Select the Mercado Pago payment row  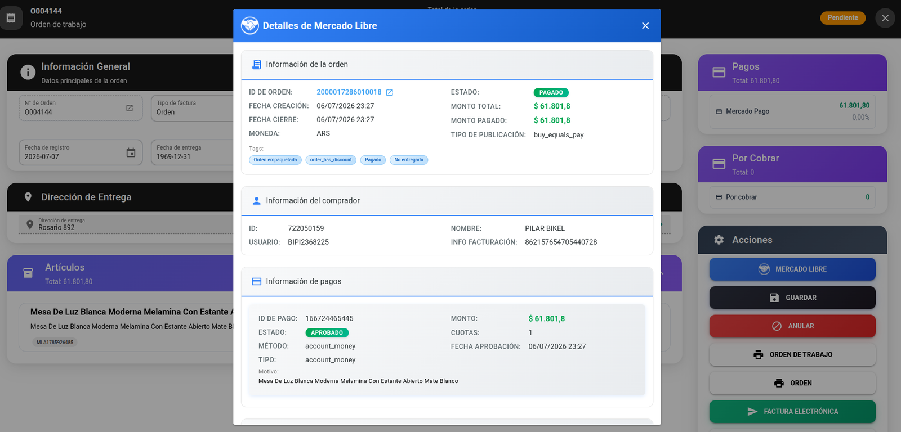click(x=792, y=111)
